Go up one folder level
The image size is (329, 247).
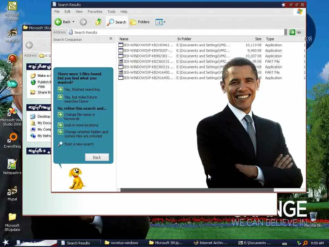click(x=99, y=22)
